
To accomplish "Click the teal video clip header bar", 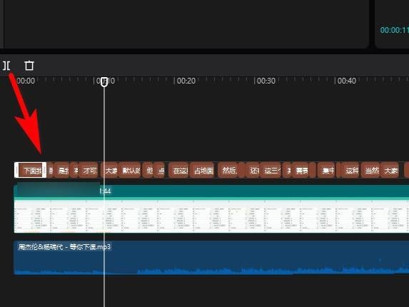I will click(x=211, y=191).
